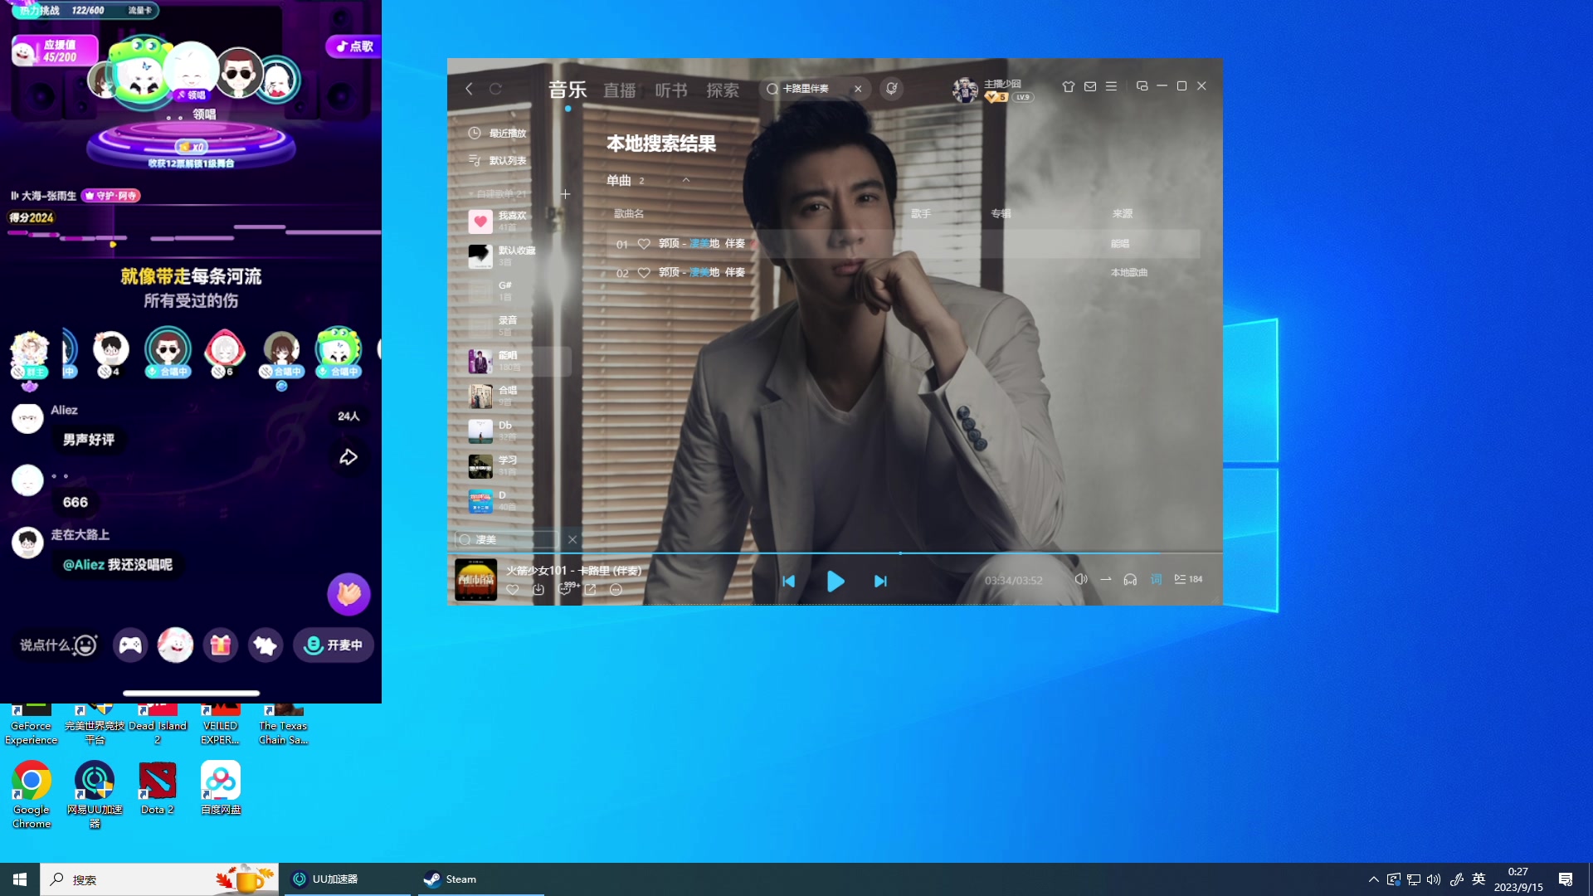1593x896 pixels.
Task: Open 默认列表 in the sidebar
Action: [498, 160]
